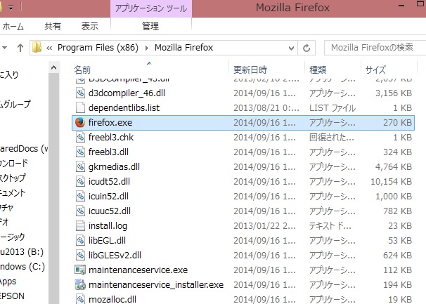426x304 pixels.
Task: Select the file name icudt52.dll
Action: [109, 181]
